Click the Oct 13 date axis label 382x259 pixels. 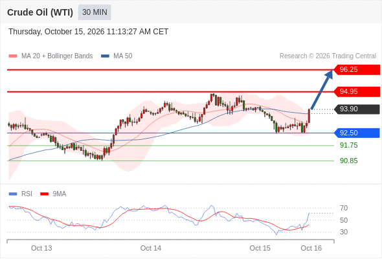pos(41,248)
